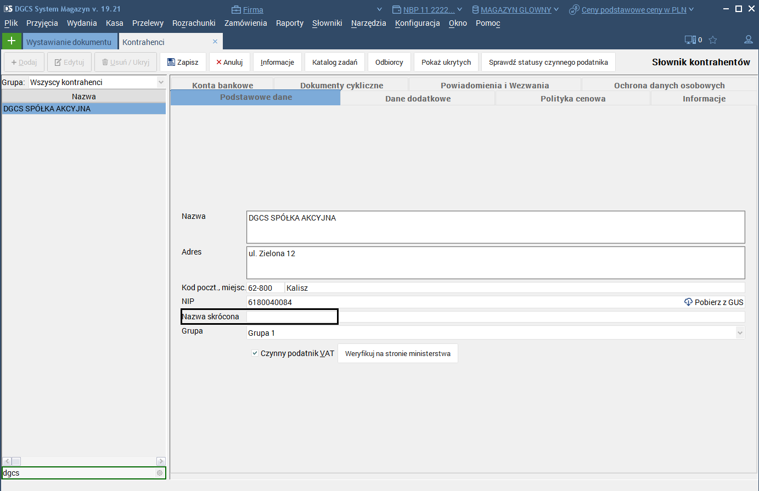
Task: Close the Kontrahenci tab with its X icon
Action: (x=215, y=42)
